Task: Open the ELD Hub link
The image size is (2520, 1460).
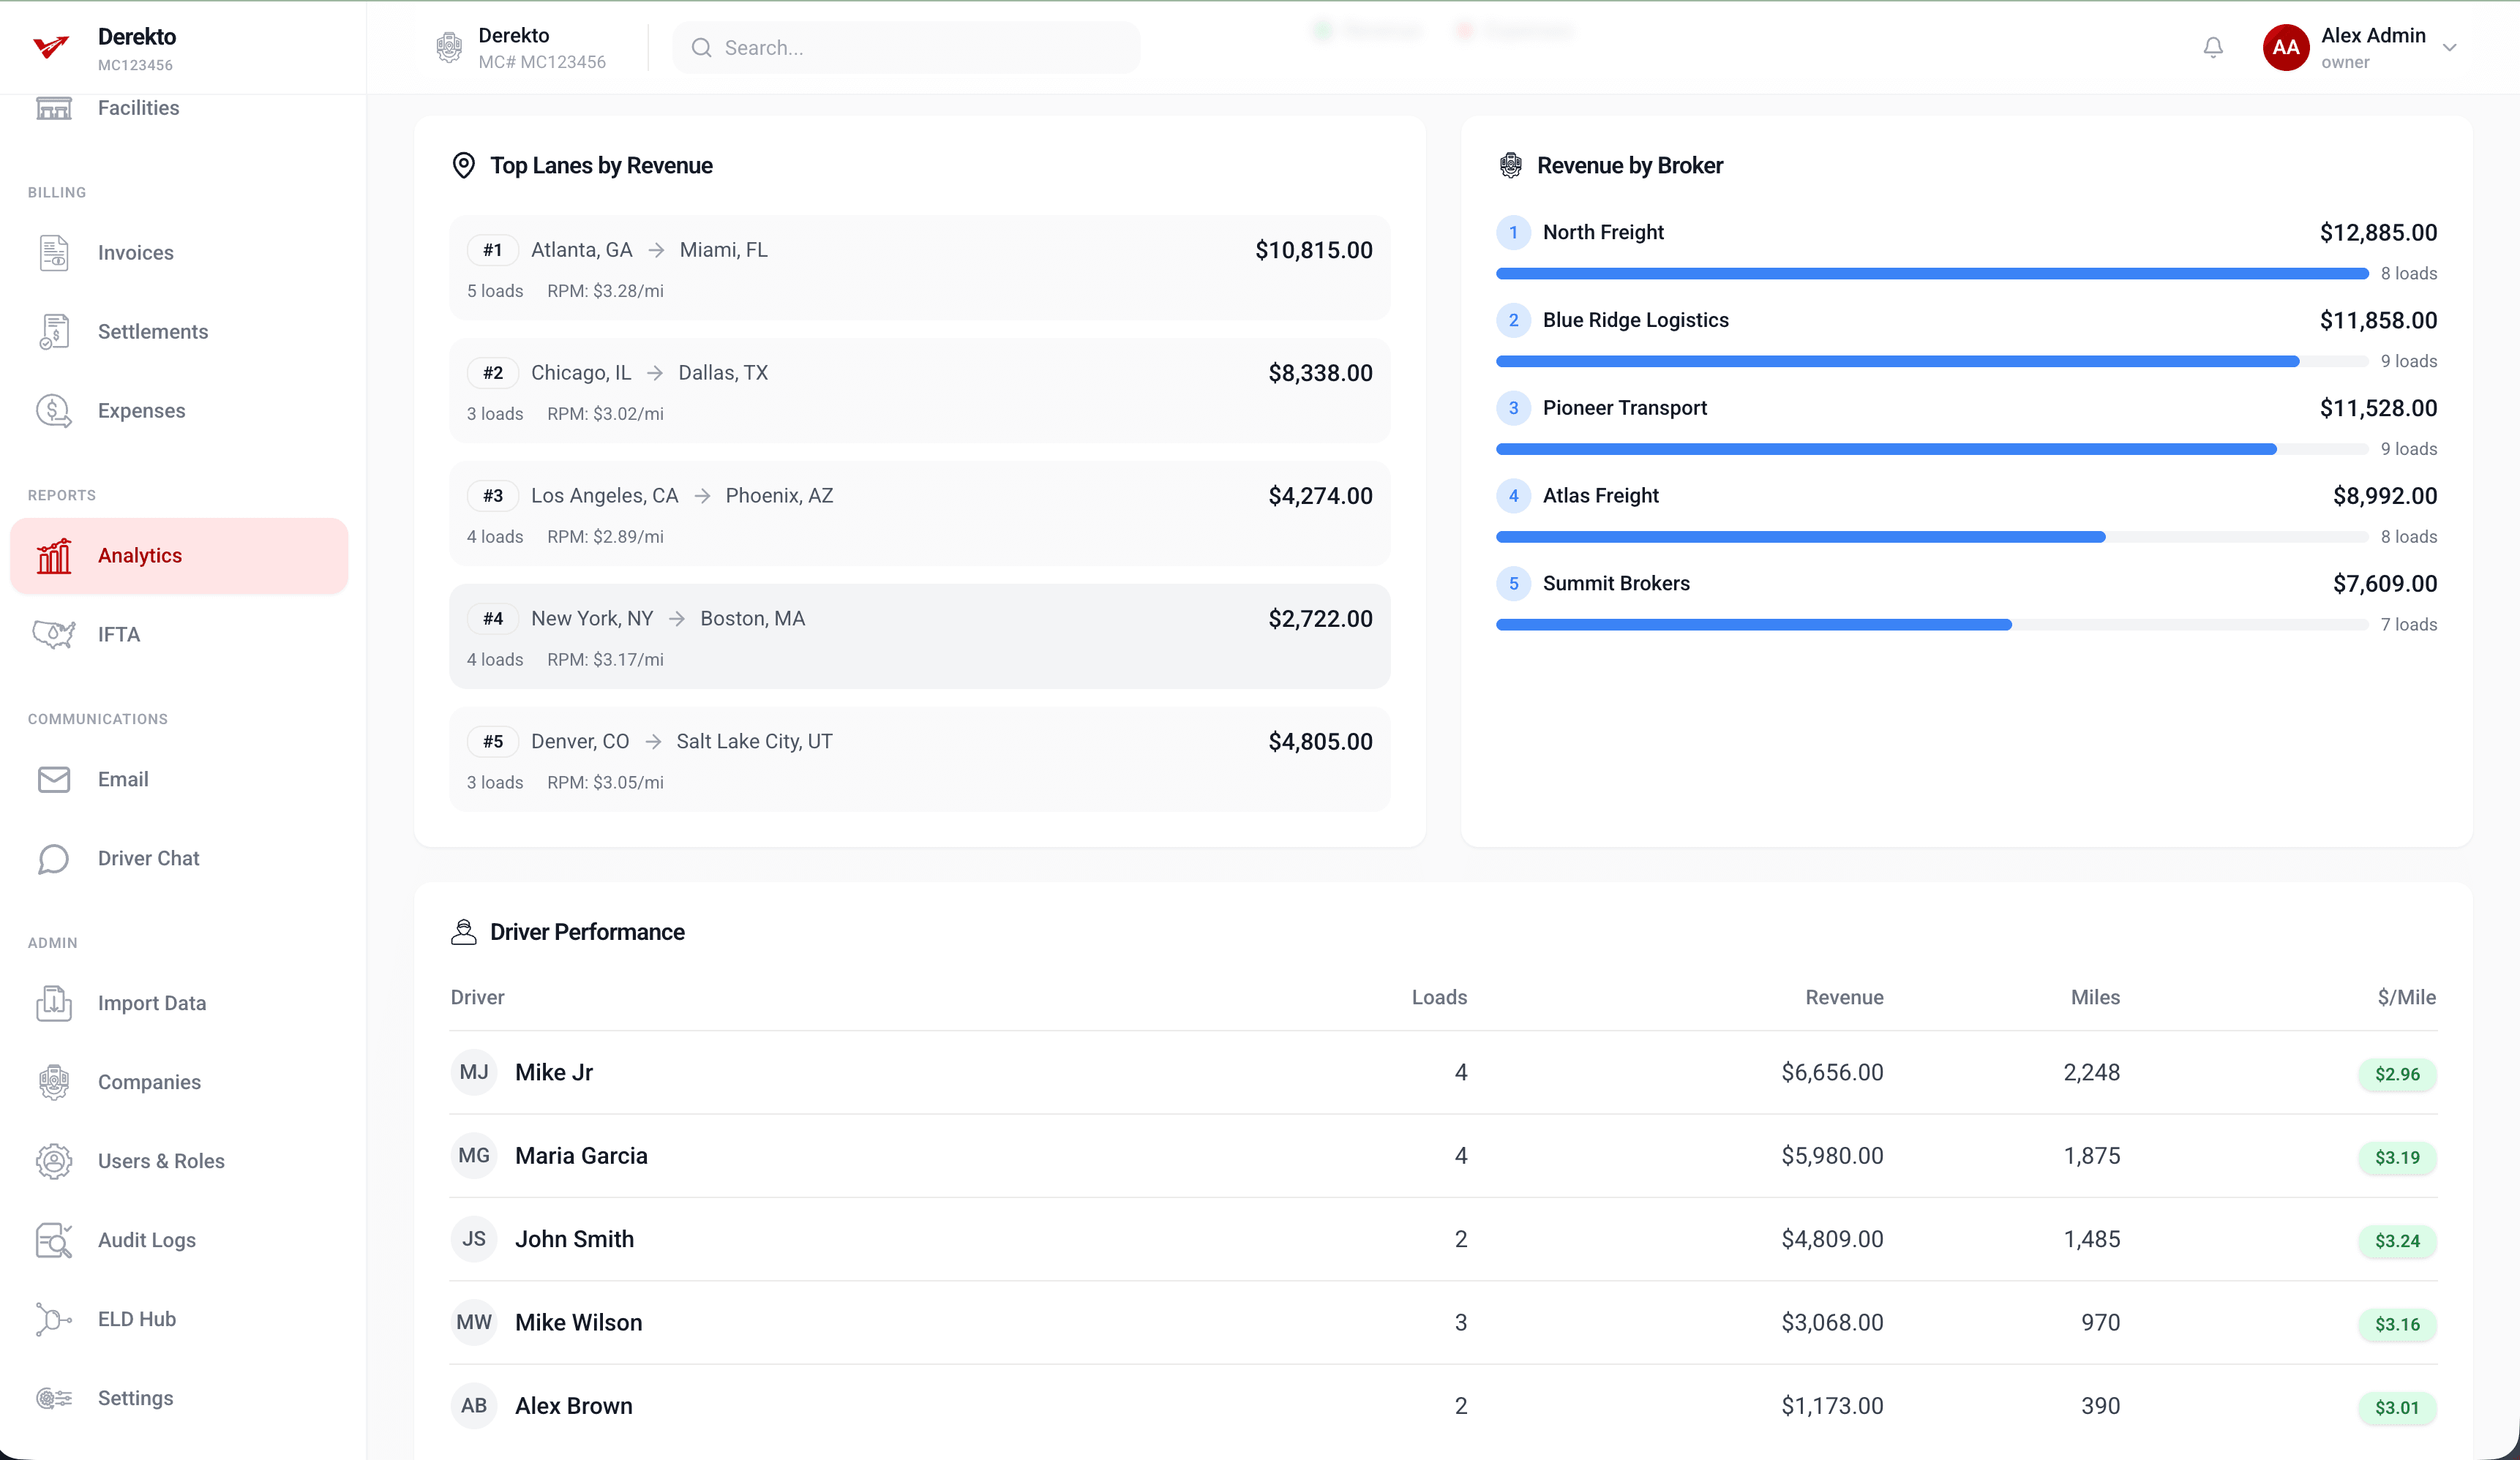Action: 179,1319
